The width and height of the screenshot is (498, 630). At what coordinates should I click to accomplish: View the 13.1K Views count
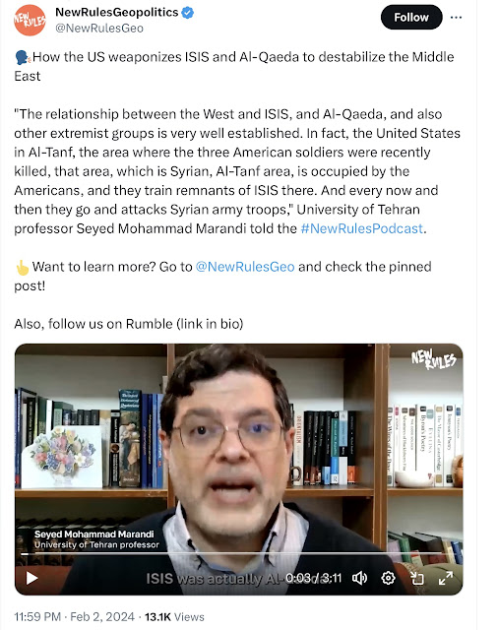coord(174,616)
